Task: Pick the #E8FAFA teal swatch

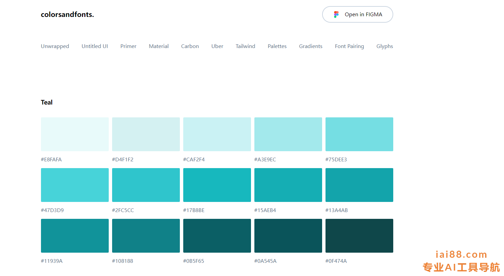Action: click(x=75, y=134)
